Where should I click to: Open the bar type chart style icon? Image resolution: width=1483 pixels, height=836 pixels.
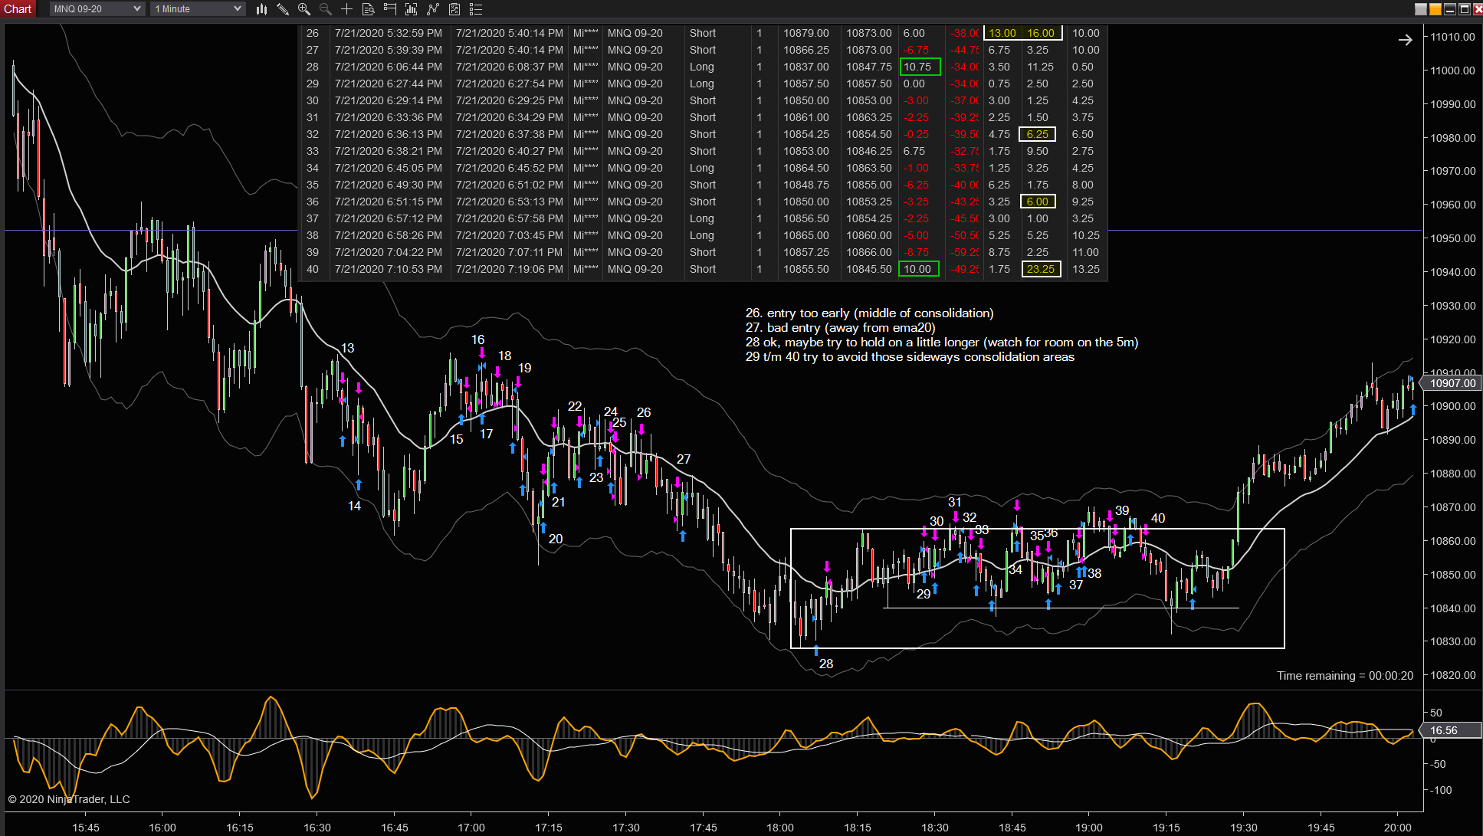coord(261,9)
